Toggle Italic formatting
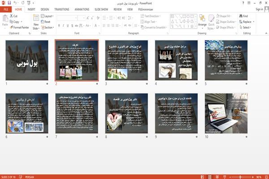The width and height of the screenshot is (269, 179). coord(63,26)
